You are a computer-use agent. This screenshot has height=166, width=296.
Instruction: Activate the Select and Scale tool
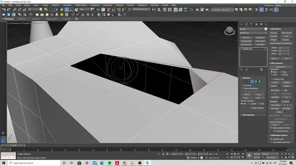(72, 10)
